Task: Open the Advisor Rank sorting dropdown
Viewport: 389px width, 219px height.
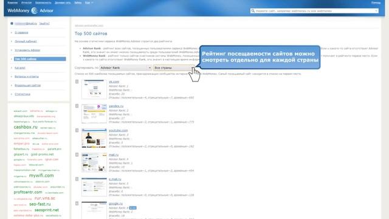Action: pos(126,68)
